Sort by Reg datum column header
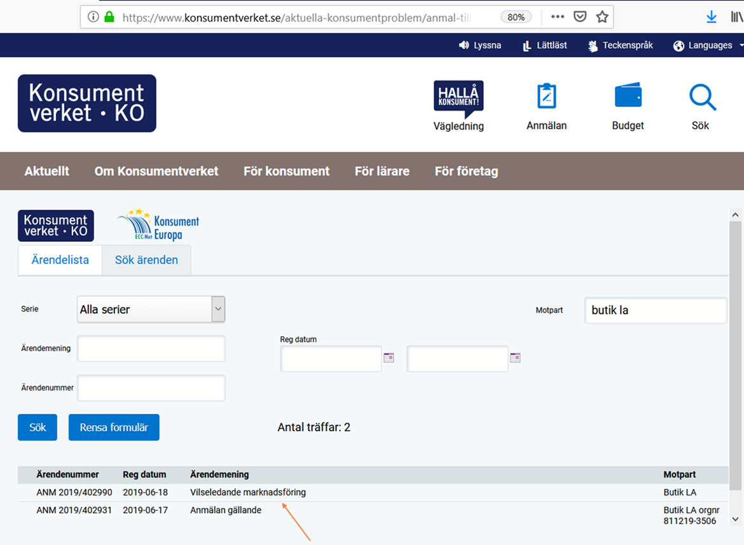744x545 pixels. tap(144, 474)
